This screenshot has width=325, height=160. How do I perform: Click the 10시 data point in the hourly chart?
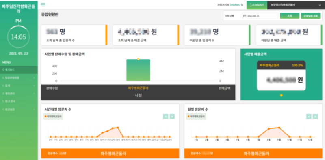click(102, 133)
